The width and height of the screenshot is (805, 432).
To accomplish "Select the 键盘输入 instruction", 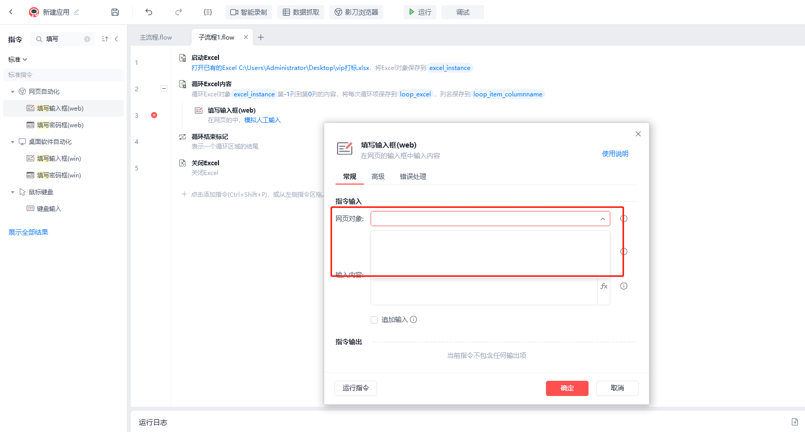I will tap(63, 209).
